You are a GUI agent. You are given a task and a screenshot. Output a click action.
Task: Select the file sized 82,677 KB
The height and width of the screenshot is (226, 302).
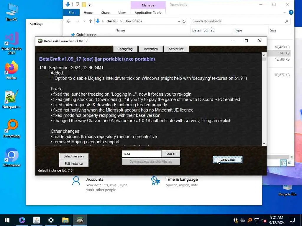click(282, 75)
